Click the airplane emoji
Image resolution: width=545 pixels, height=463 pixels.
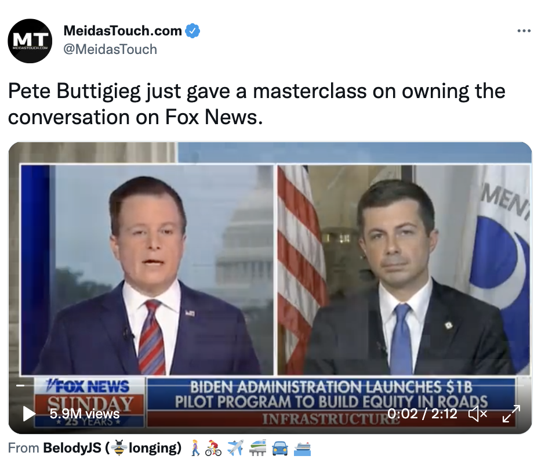pos(235,448)
